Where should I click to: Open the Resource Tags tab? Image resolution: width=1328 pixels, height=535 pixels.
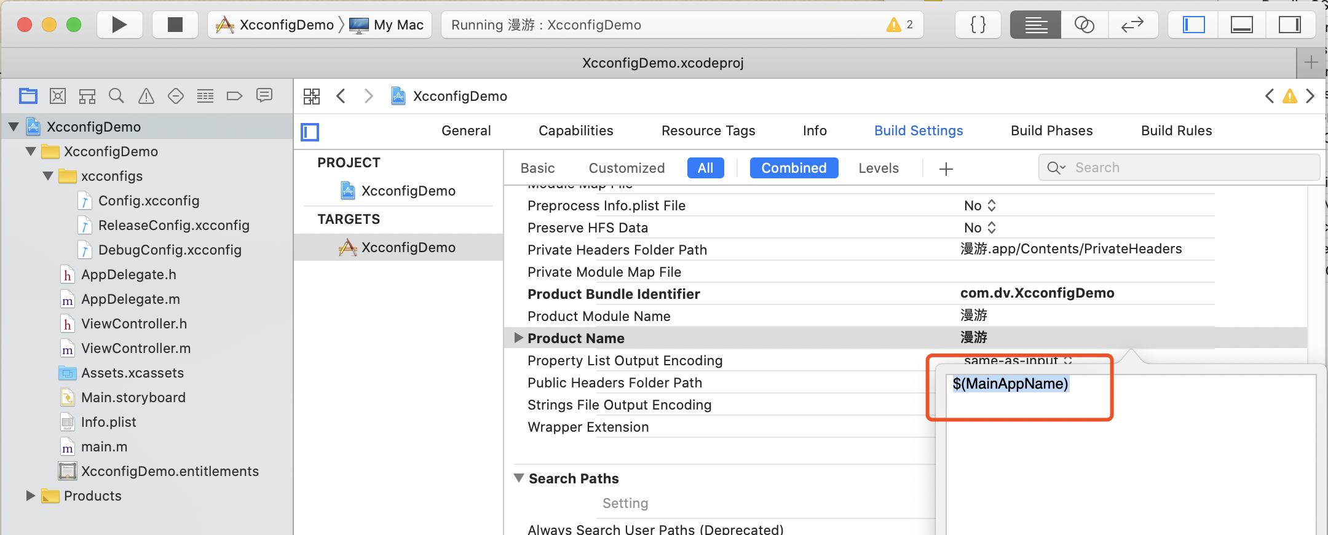[x=708, y=130]
